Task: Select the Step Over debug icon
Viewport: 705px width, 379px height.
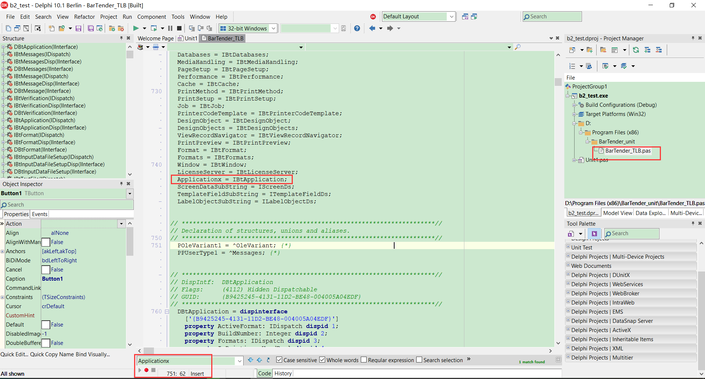Action: click(x=191, y=28)
